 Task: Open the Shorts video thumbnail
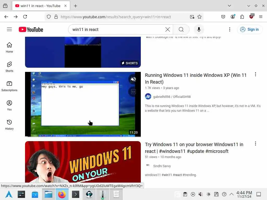coord(83,52)
